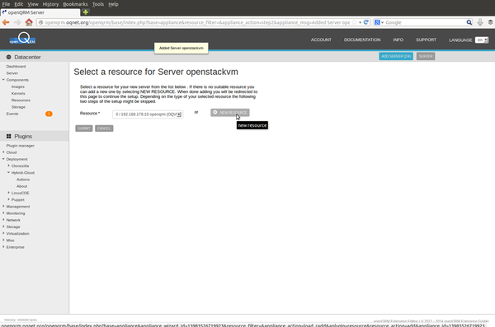
Task: Click the orange Events count badge
Action: coord(49,114)
